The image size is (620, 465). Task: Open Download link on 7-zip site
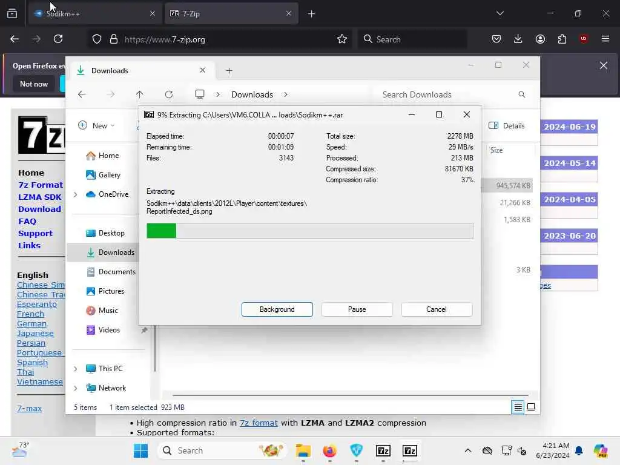tap(39, 209)
